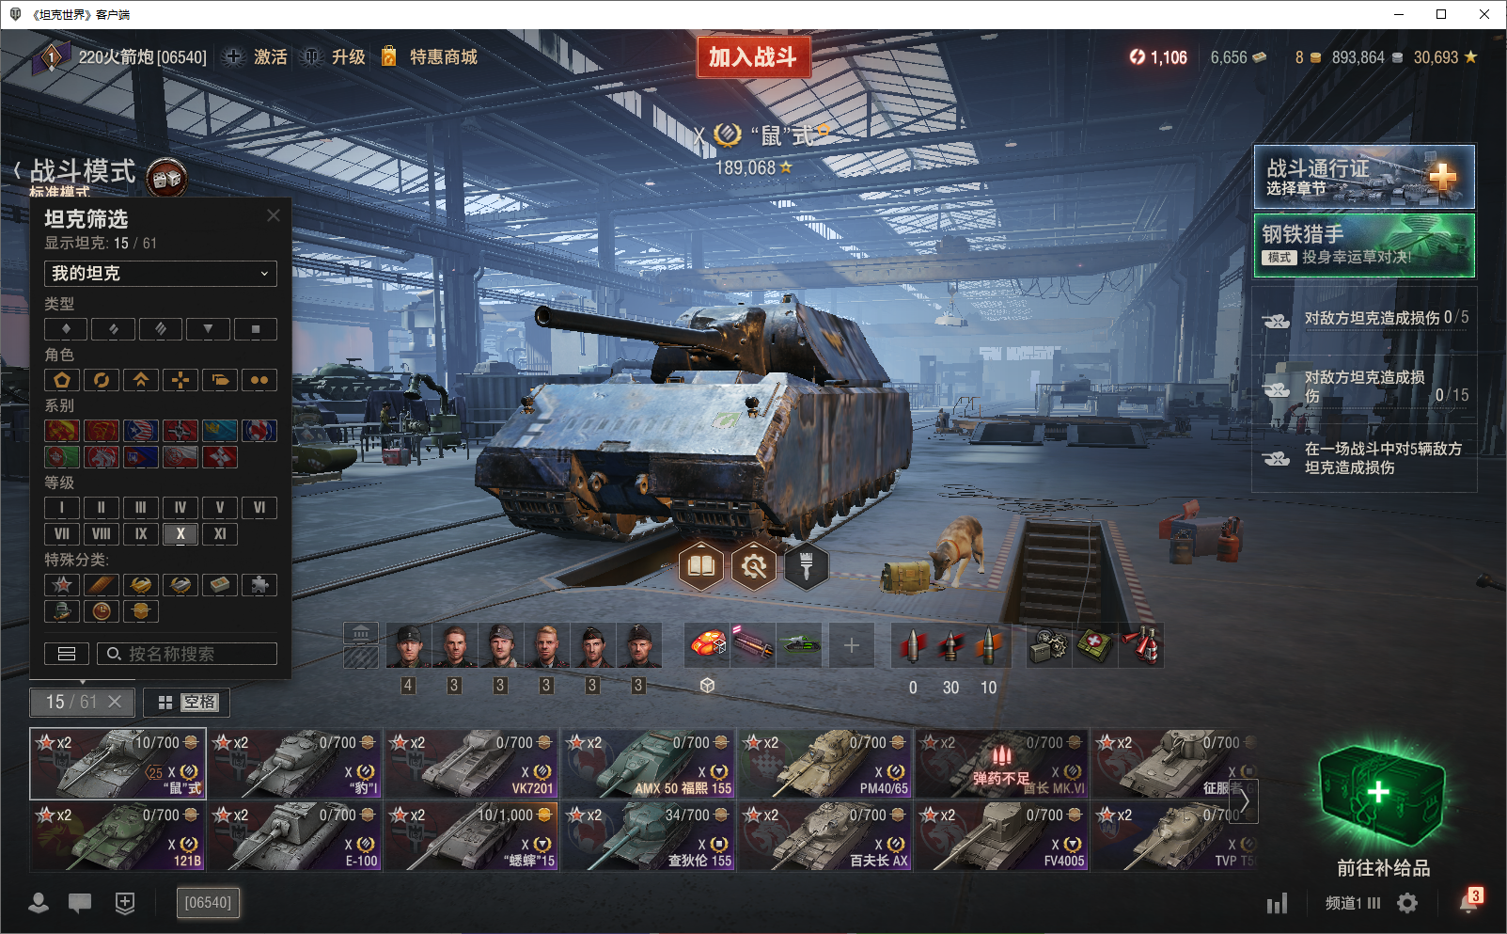The width and height of the screenshot is (1507, 934).
Task: Toggle the tier V level filter
Action: 220,508
